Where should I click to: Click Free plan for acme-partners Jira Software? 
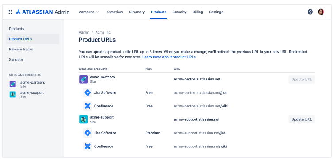[x=149, y=93]
